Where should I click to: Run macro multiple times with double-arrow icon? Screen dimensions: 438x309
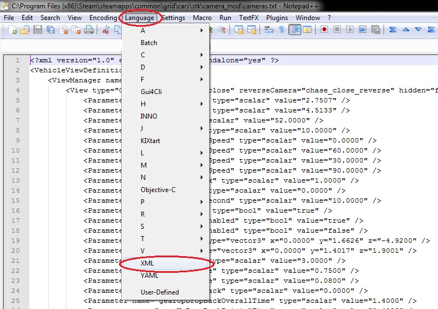pyautogui.click(x=362, y=30)
